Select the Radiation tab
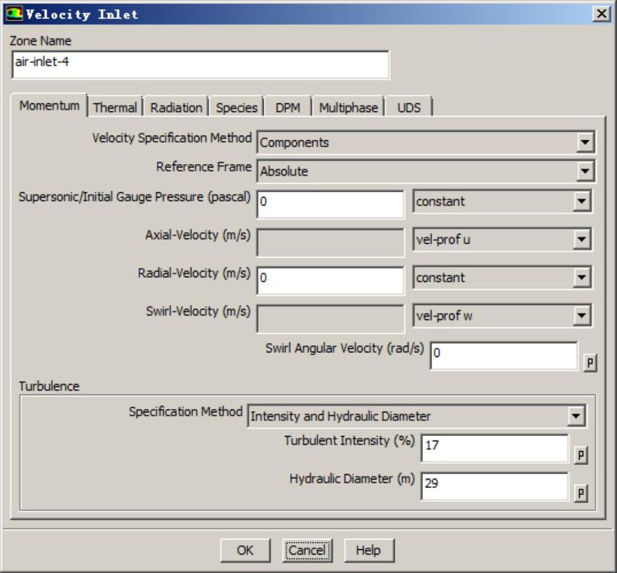Viewport: 617px width, 573px height. coord(176,107)
